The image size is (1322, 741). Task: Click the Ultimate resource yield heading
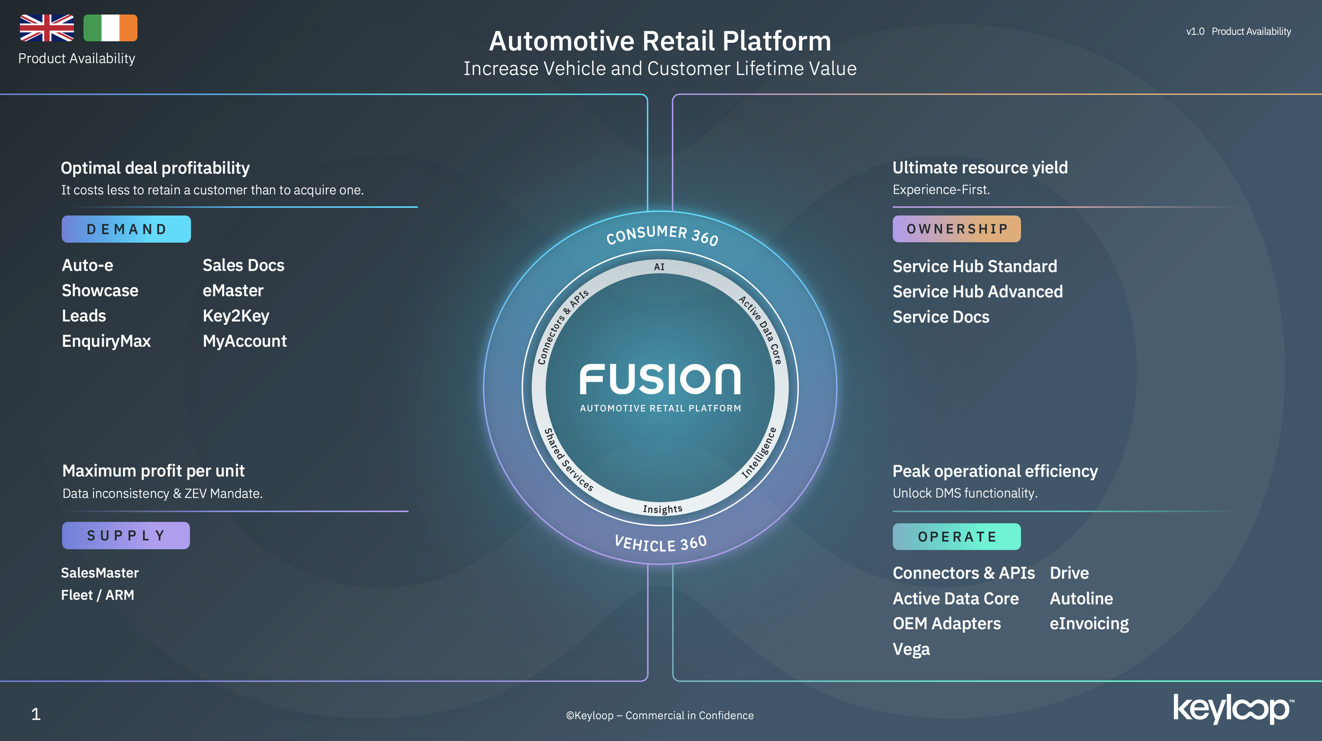pyautogui.click(x=980, y=168)
